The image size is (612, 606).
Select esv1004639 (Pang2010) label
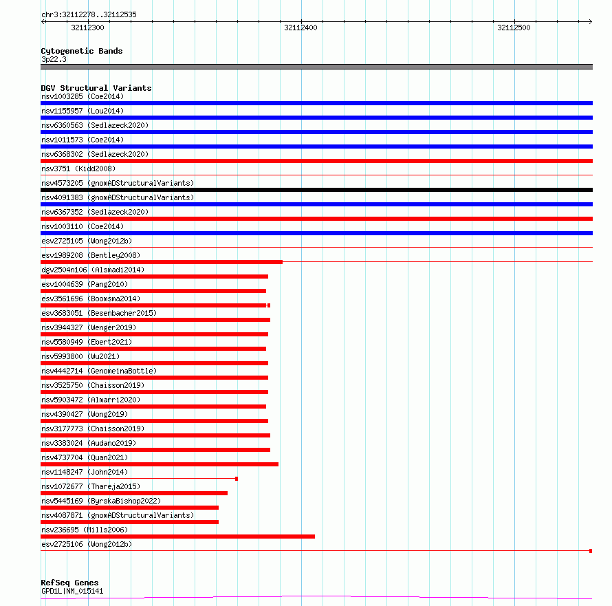[x=85, y=284]
